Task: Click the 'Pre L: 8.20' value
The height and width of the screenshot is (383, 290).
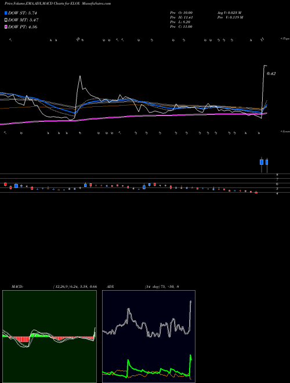Action: click(180, 22)
